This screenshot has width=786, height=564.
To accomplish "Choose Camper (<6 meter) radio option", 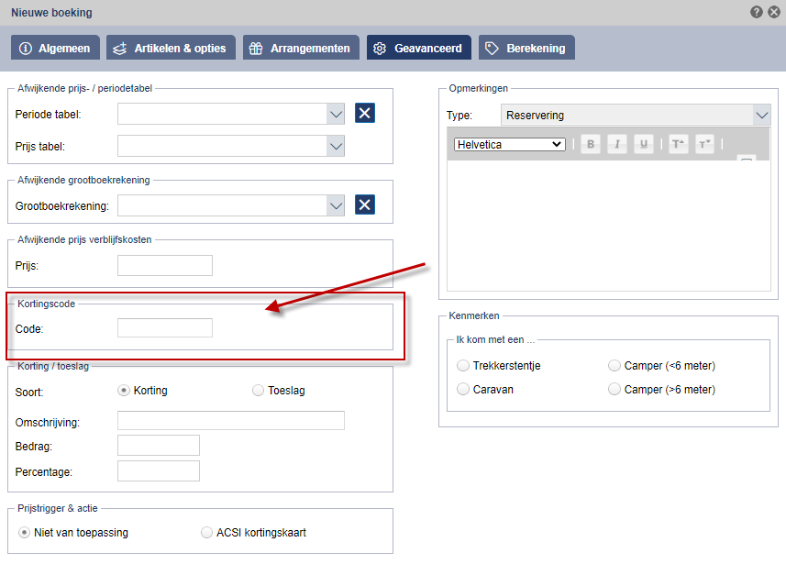I will [x=614, y=366].
